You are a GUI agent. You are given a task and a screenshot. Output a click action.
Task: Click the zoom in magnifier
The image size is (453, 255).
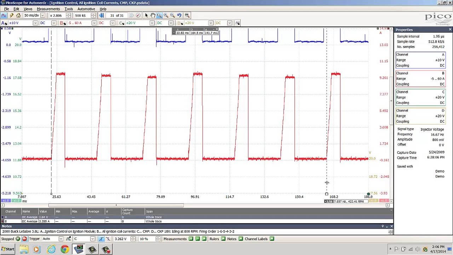coord(166,16)
